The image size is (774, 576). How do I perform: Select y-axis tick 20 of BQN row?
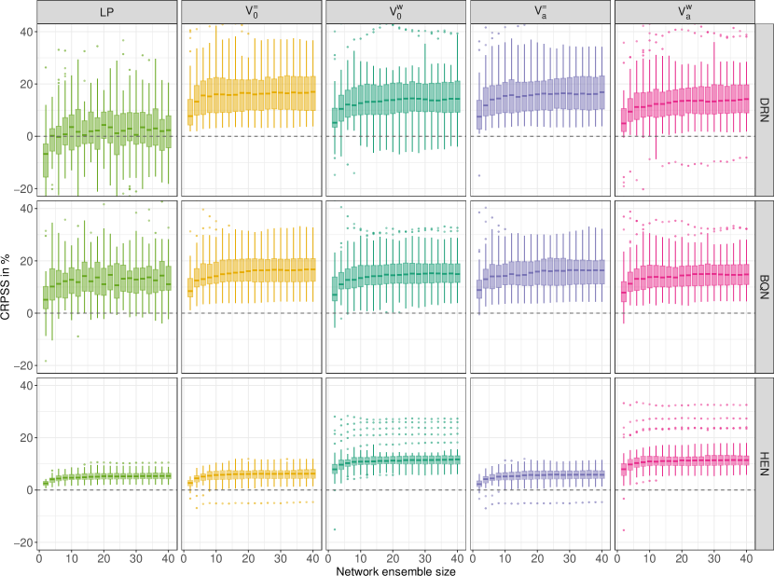click(27, 261)
